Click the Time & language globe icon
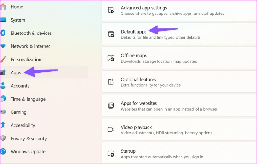This screenshot has height=164, width=257. (3, 99)
